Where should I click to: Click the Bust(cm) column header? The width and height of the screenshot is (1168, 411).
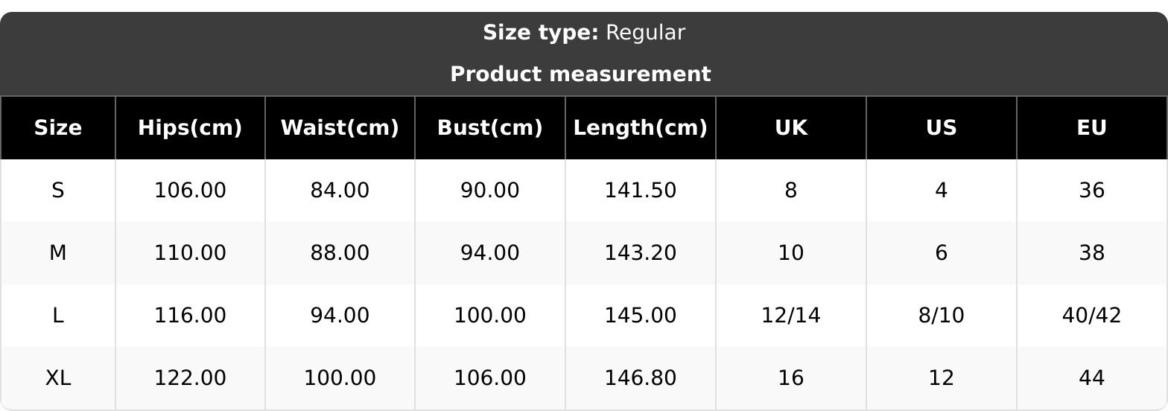[489, 128]
